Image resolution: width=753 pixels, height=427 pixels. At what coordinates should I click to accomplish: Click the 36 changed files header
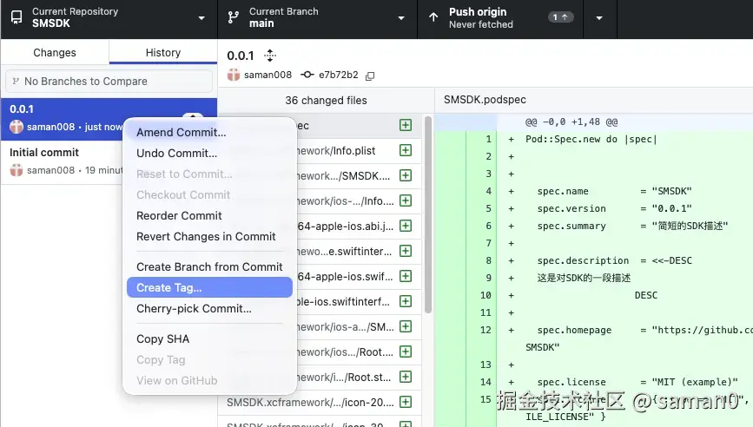coord(326,101)
